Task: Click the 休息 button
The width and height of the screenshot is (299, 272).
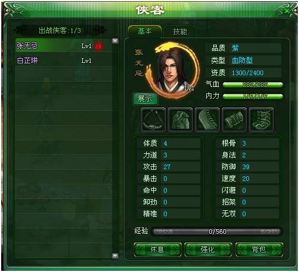Action: (x=157, y=250)
